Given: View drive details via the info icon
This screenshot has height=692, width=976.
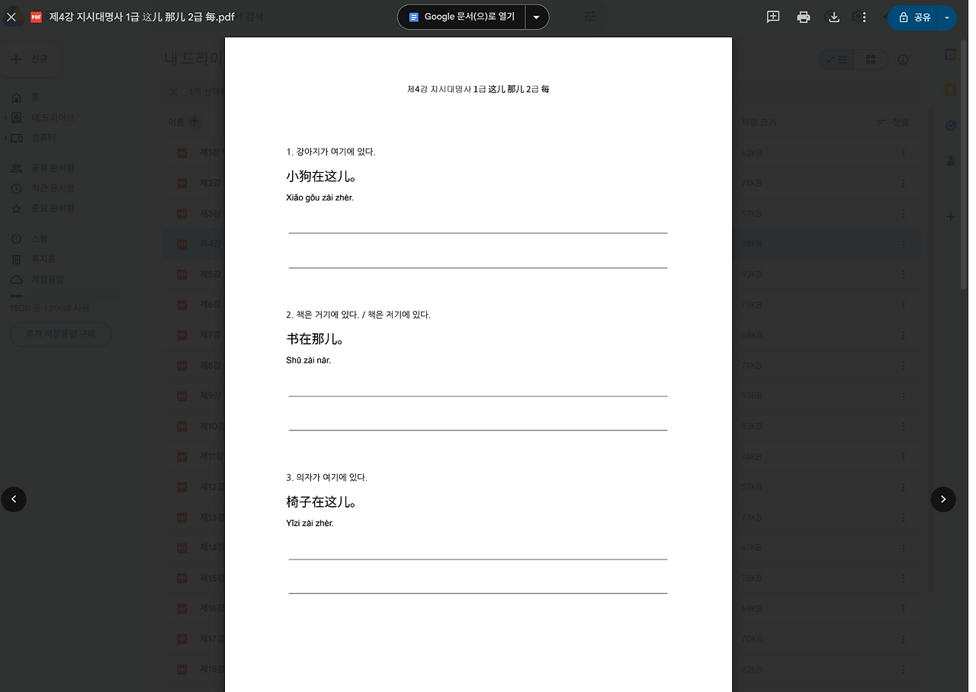Looking at the screenshot, I should click(903, 59).
